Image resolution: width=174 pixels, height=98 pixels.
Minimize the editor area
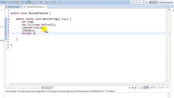coord(165,6)
